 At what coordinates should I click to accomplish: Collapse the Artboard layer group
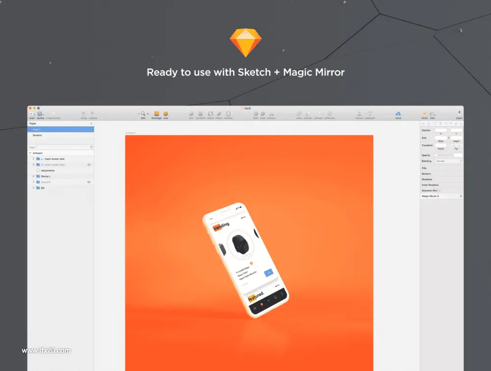pyautogui.click(x=30, y=153)
